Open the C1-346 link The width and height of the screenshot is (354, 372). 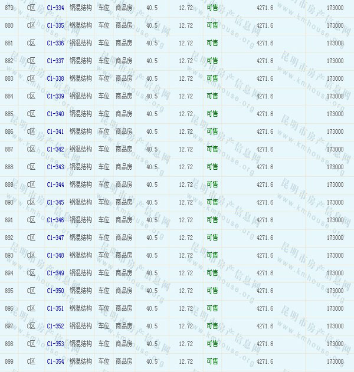coord(55,220)
